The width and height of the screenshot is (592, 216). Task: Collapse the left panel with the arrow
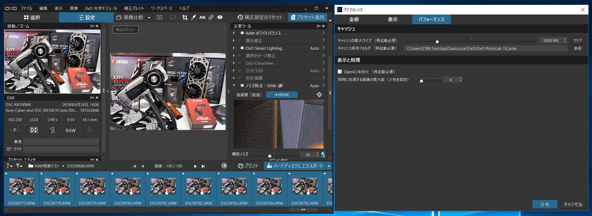(108, 91)
